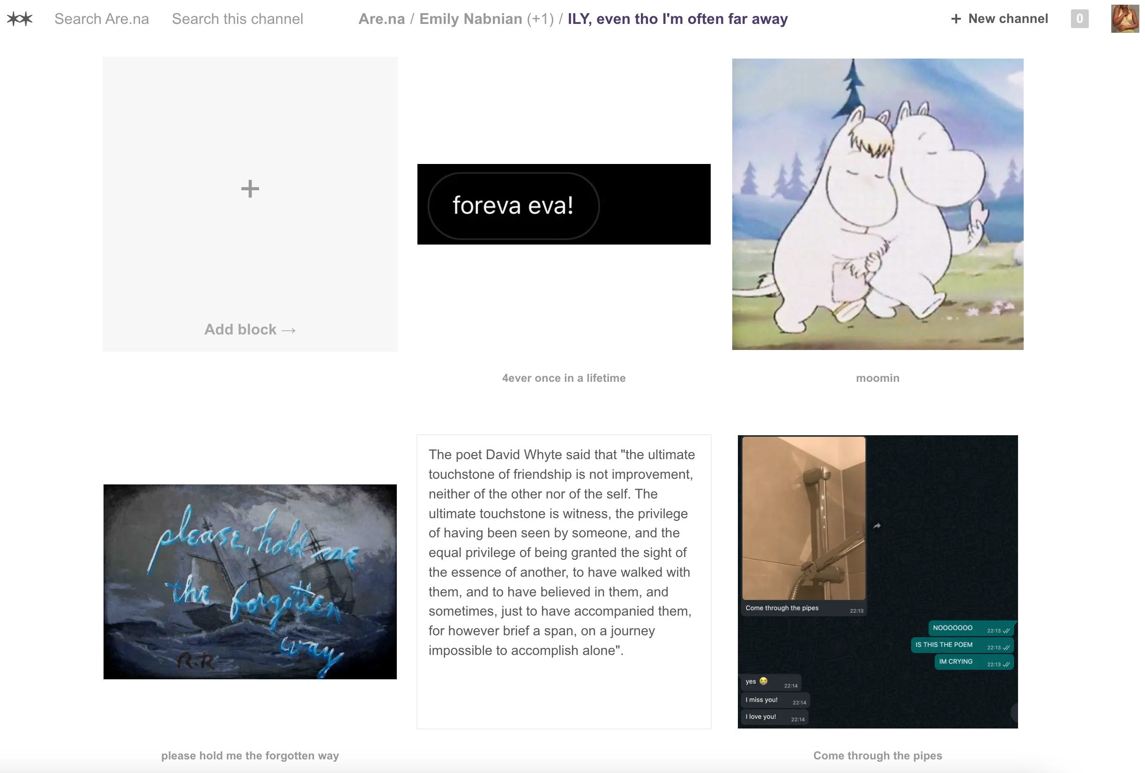Open the David Whyte friendship quote text block
Image resolution: width=1145 pixels, height=773 pixels.
click(x=564, y=581)
